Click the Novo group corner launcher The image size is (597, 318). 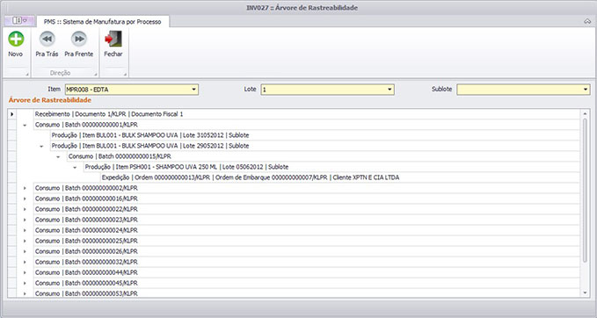tap(27, 75)
